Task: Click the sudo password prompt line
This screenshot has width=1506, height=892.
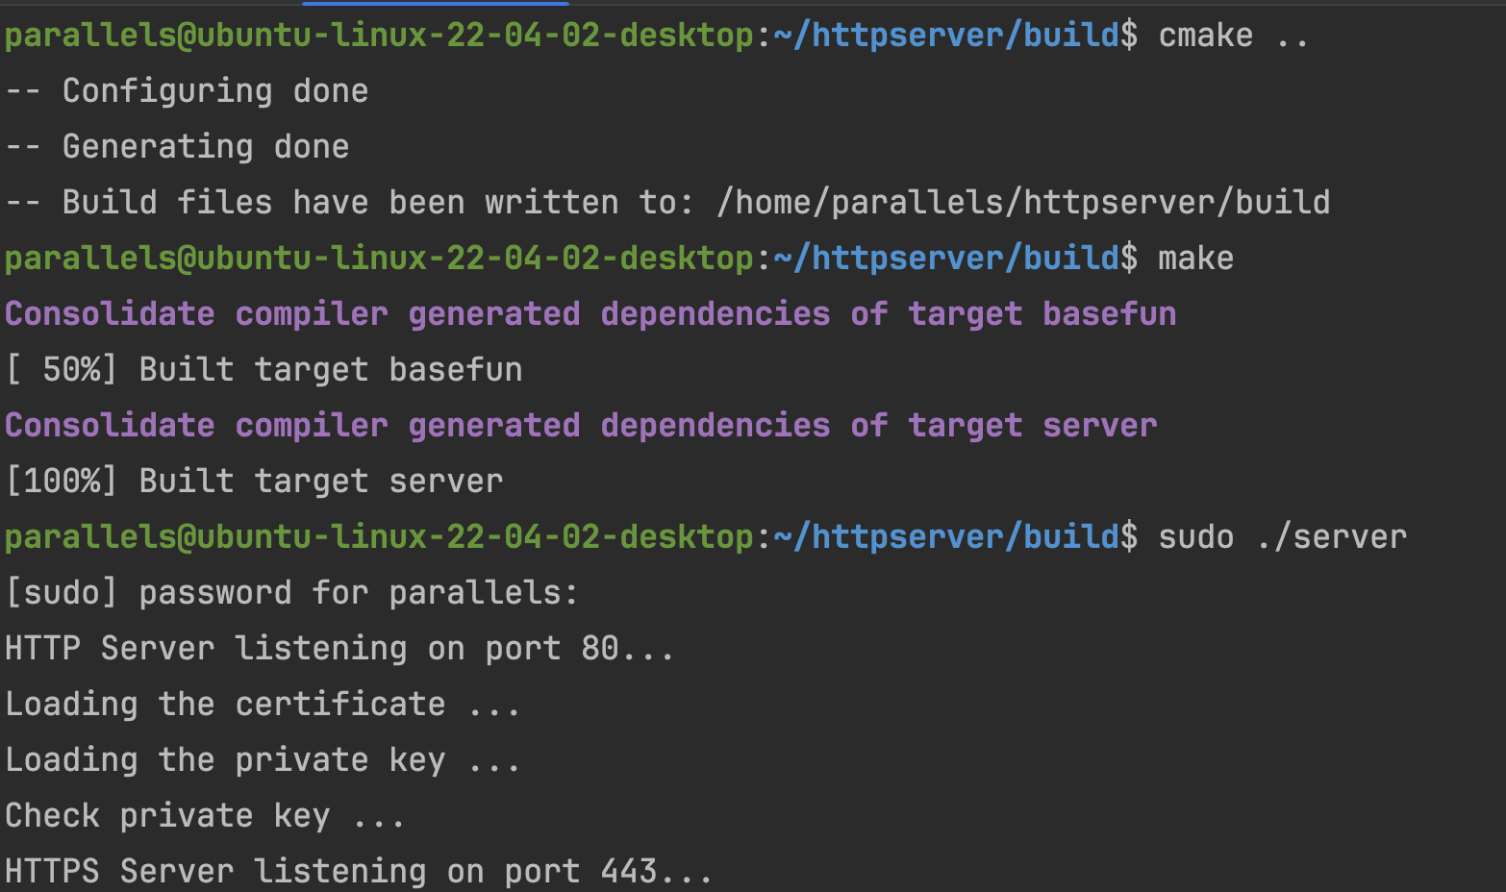Action: coord(290,592)
